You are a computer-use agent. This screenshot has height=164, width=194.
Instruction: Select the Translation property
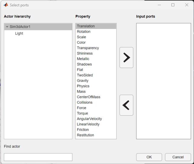click(96, 26)
